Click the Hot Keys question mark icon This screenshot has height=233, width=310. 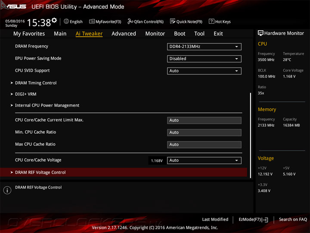coord(211,21)
